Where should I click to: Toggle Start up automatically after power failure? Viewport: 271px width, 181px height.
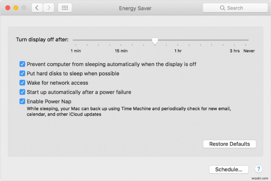[22, 92]
